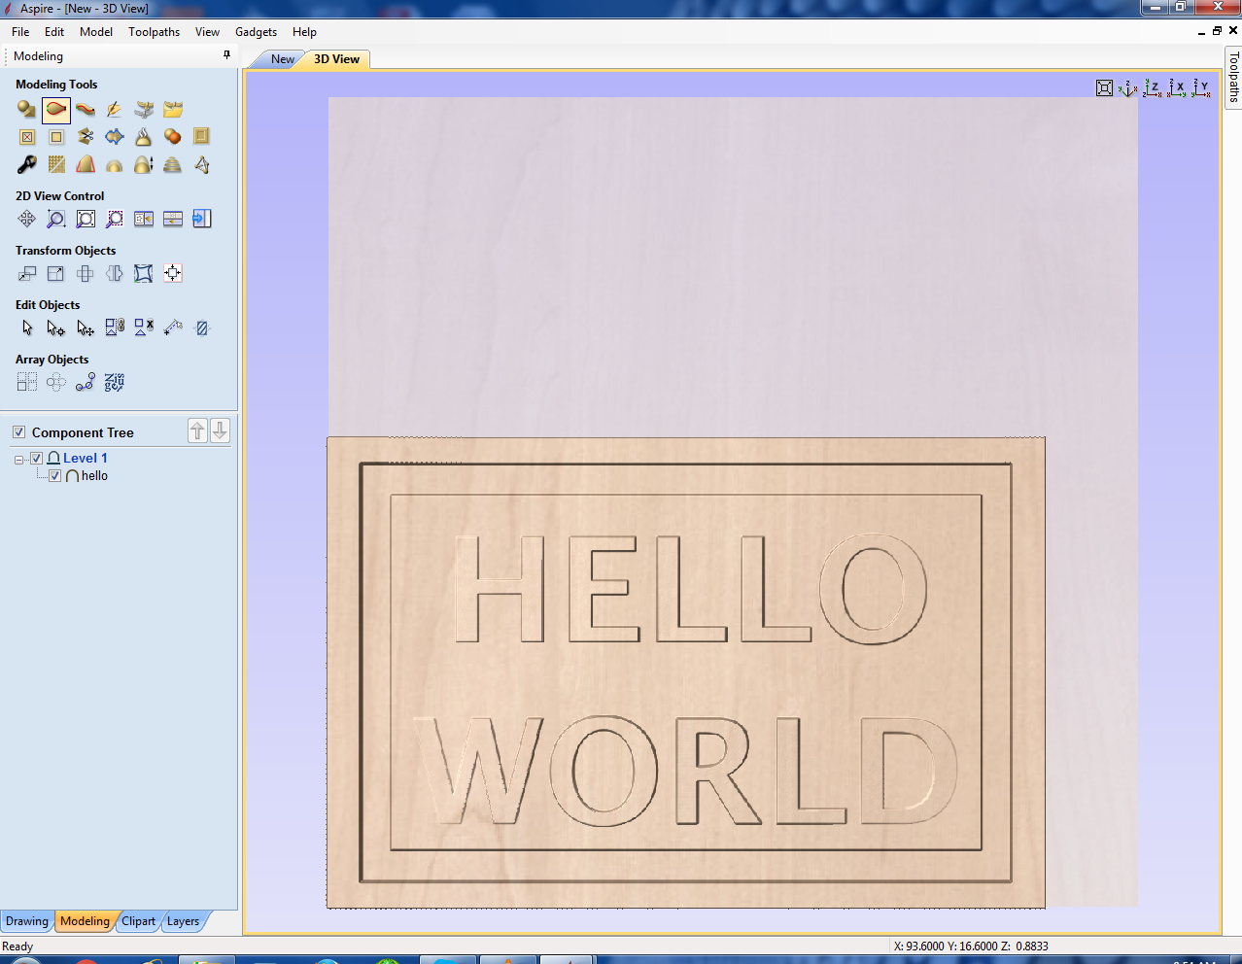Select the Create Shape from vectors tool

coord(27,110)
